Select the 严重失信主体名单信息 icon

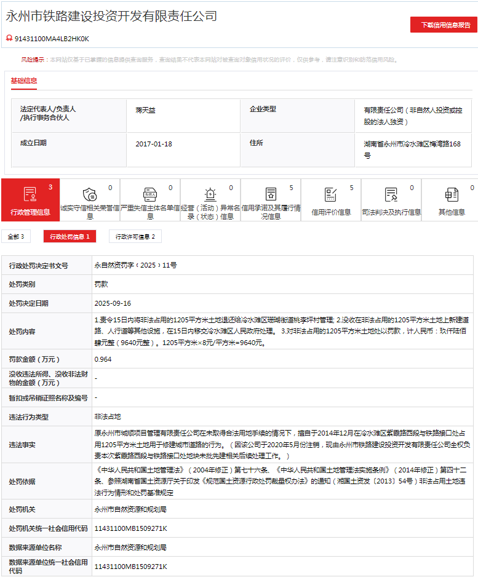pyautogui.click(x=151, y=195)
